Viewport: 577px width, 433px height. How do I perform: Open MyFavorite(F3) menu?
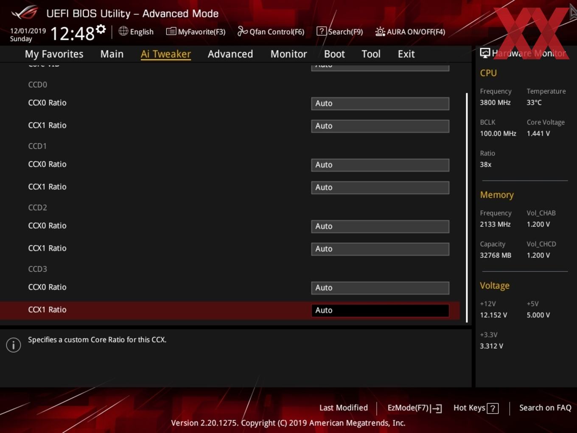202,32
